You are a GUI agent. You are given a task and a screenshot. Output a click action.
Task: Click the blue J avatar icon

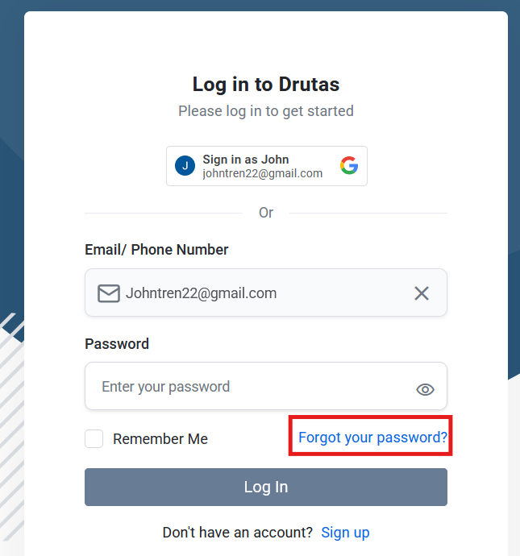tap(185, 166)
